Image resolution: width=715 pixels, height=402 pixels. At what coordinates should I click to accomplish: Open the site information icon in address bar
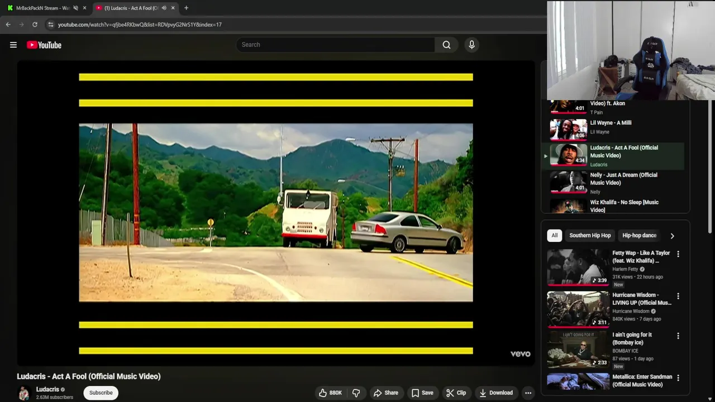pyautogui.click(x=50, y=25)
